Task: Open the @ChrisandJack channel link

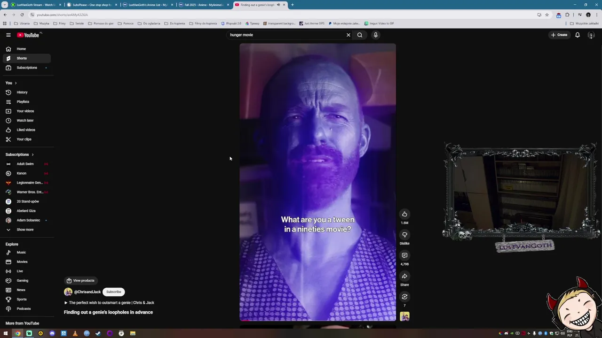Action: (x=87, y=292)
